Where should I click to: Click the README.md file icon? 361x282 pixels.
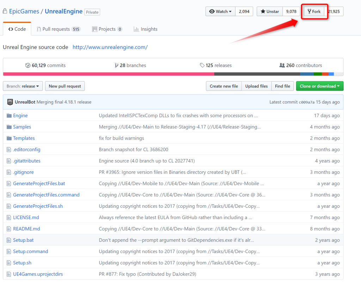tap(9, 229)
